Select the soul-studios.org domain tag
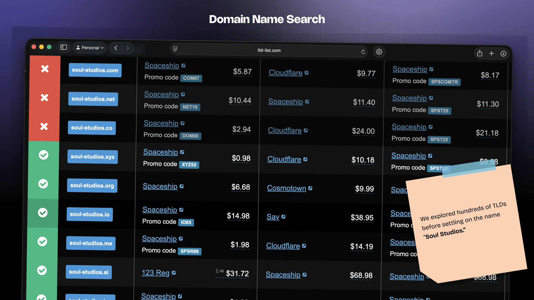 click(92, 186)
